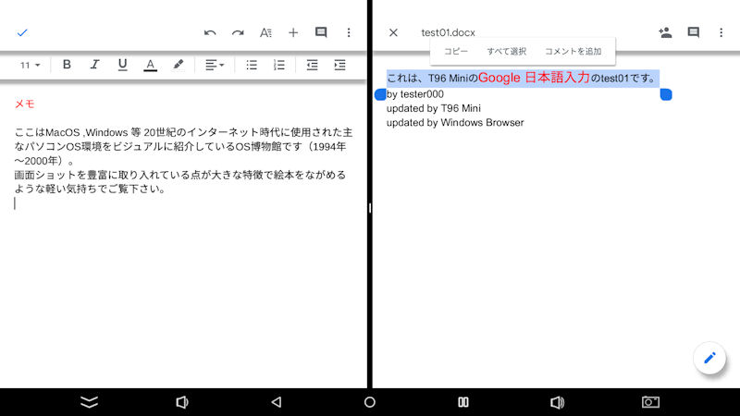Toggle italic formatting
The image size is (740, 416).
(94, 65)
